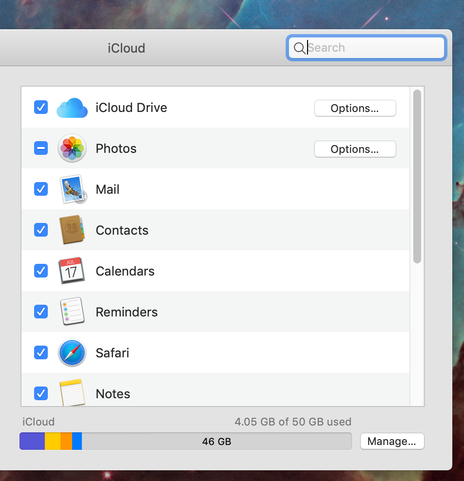The width and height of the screenshot is (464, 481).
Task: Uncheck the iCloud Drive checkbox
Action: click(41, 108)
